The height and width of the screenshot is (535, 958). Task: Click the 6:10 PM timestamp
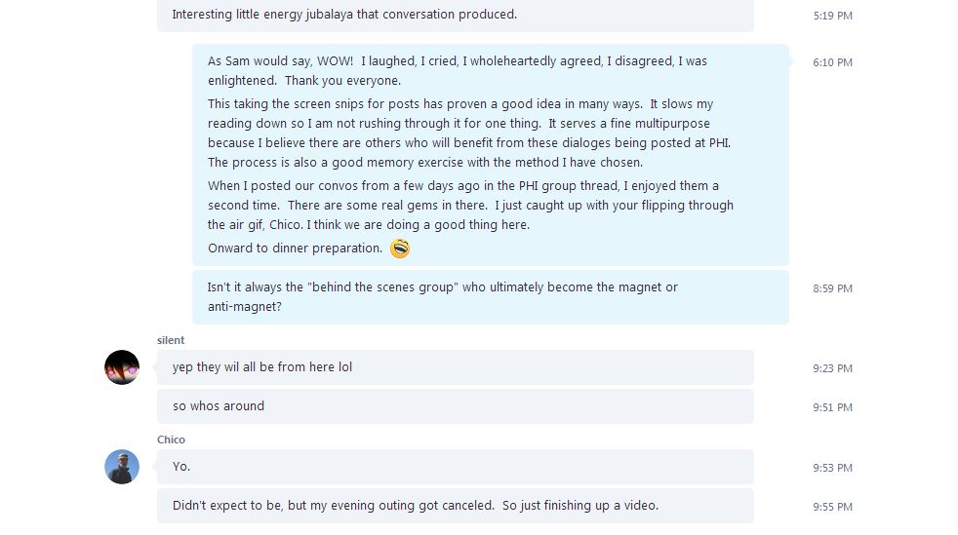pos(832,62)
